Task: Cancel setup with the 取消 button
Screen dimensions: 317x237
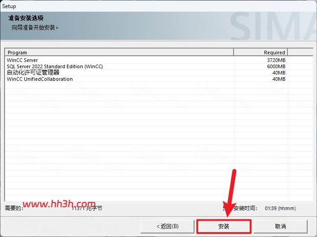Action: coord(281,226)
